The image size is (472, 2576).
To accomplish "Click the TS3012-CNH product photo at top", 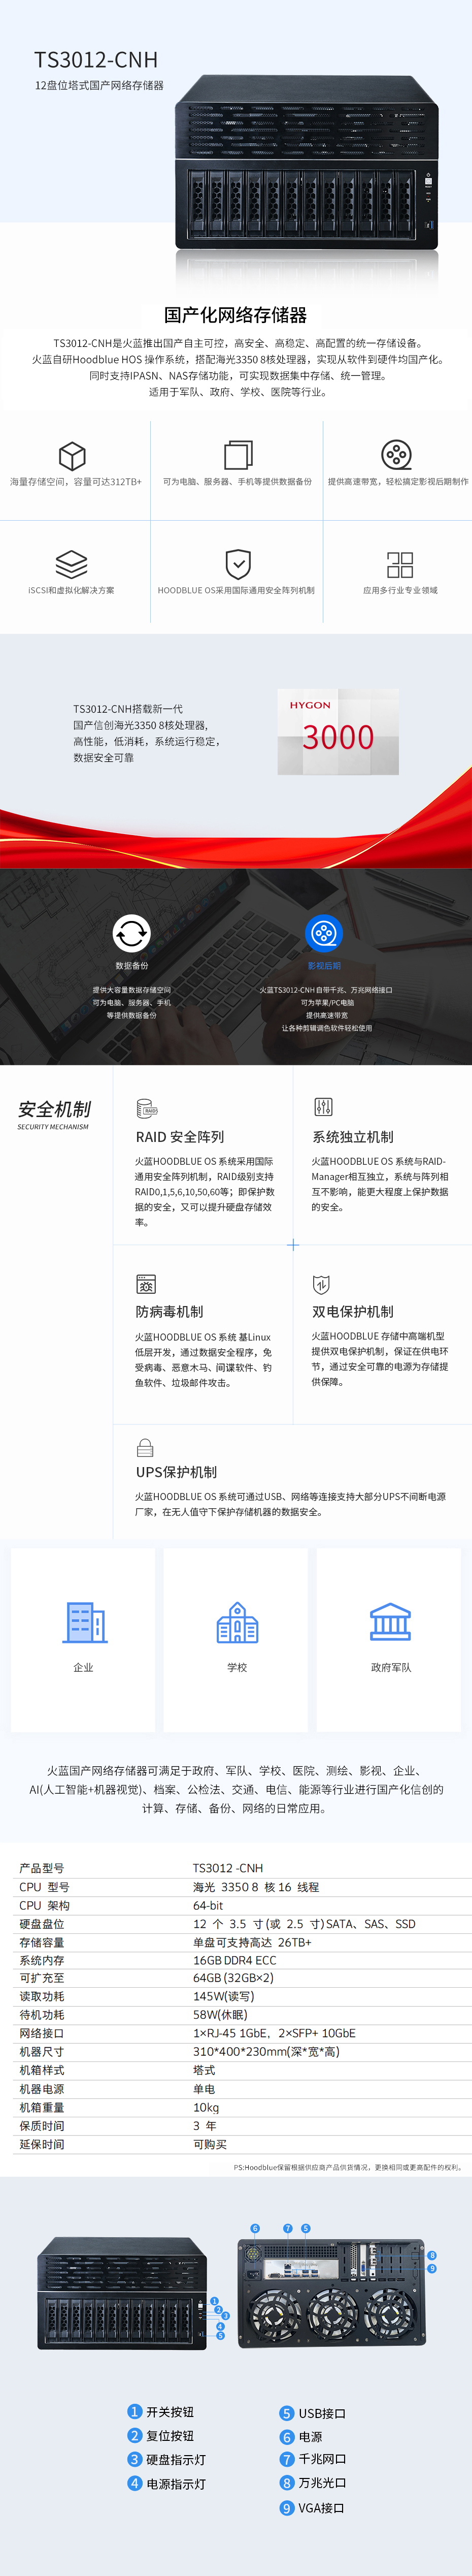I will [307, 162].
